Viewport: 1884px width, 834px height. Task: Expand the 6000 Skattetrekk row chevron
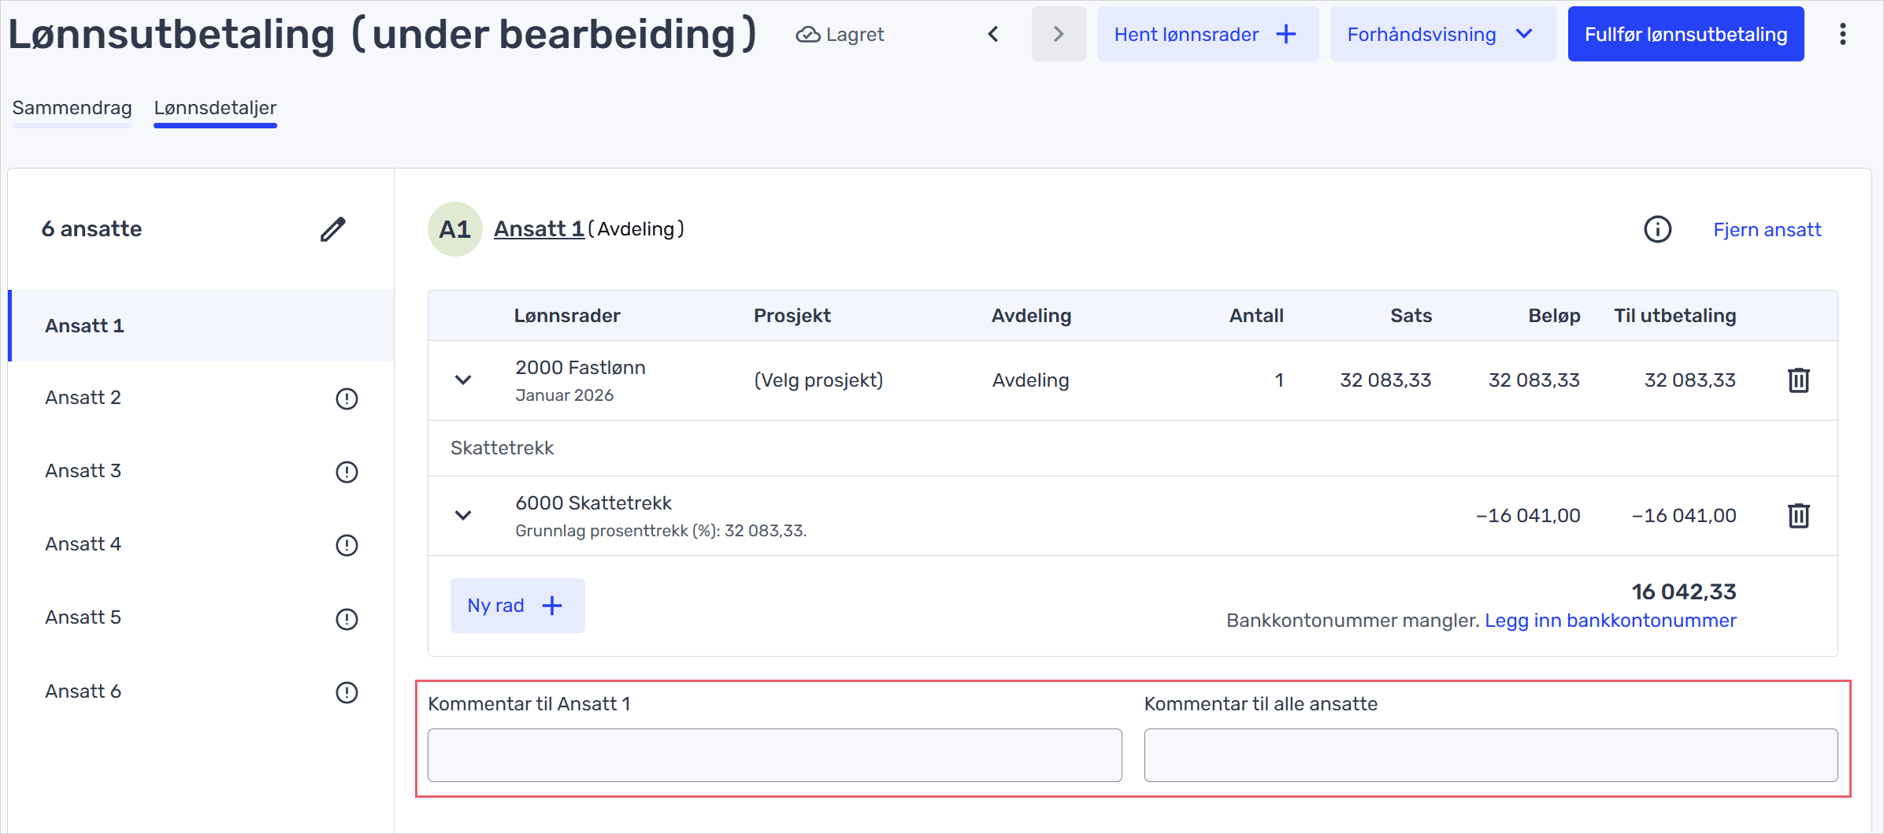click(463, 516)
